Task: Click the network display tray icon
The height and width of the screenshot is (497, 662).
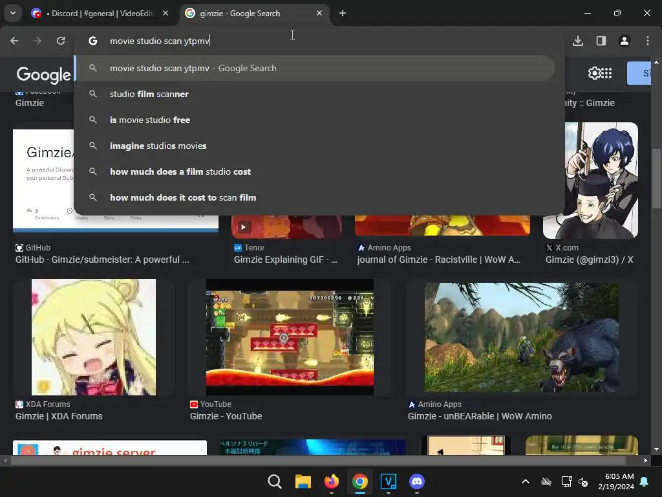Action: [566, 481]
